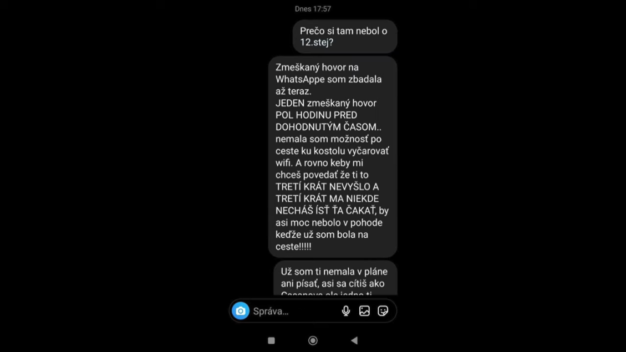
Task: Tap the "NECHÁŠ ÍSŤ ŤA ČAKAŤ" line
Action: click(x=326, y=211)
